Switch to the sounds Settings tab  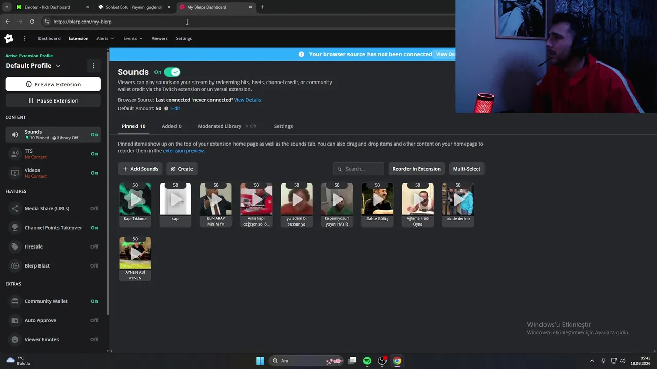(x=283, y=126)
